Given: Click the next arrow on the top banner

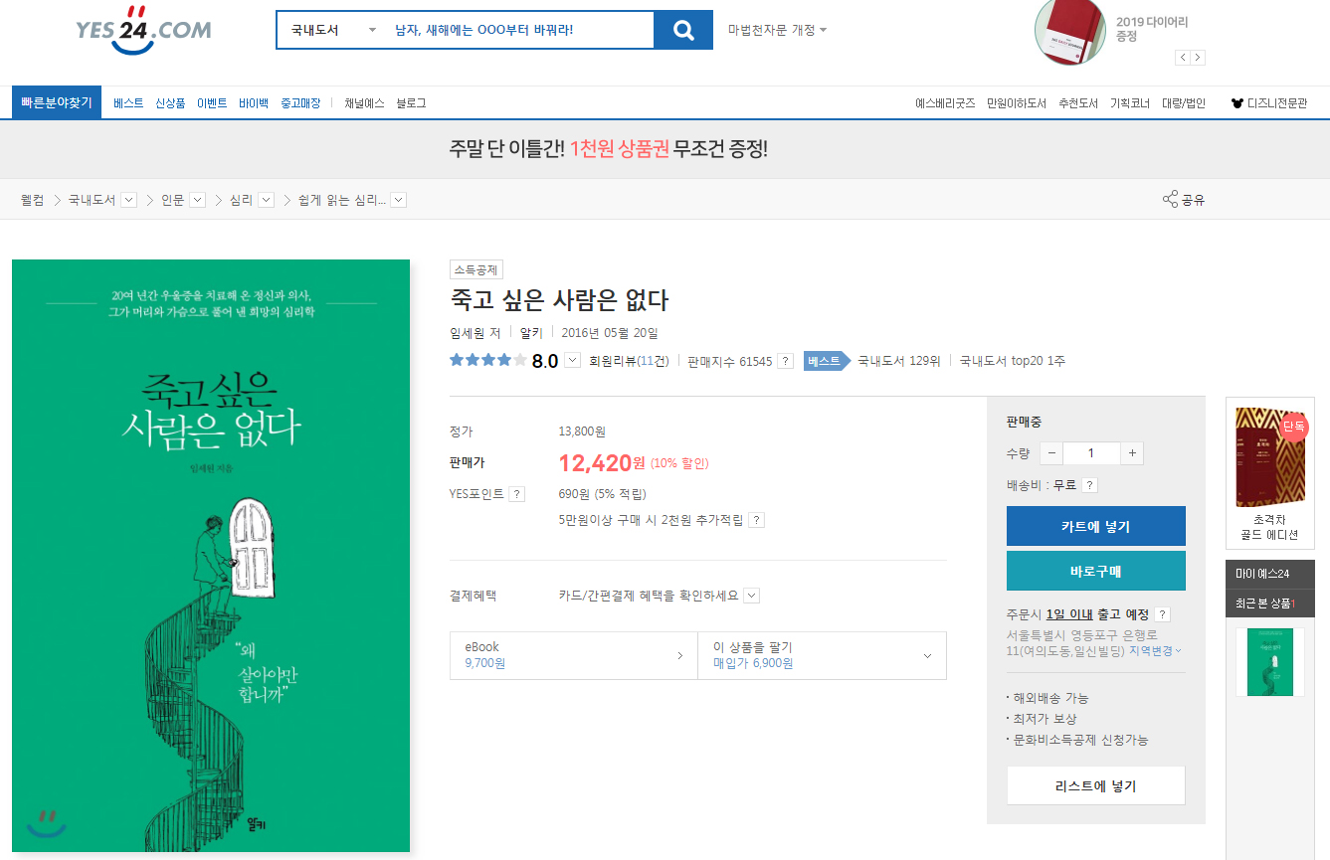Looking at the screenshot, I should [x=1198, y=58].
